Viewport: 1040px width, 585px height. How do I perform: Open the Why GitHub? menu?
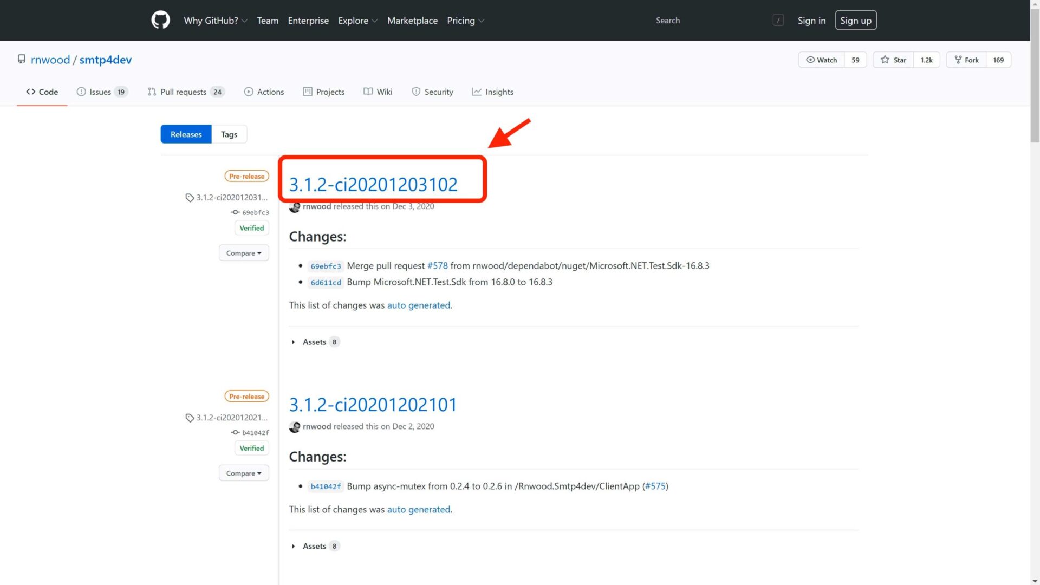(216, 21)
